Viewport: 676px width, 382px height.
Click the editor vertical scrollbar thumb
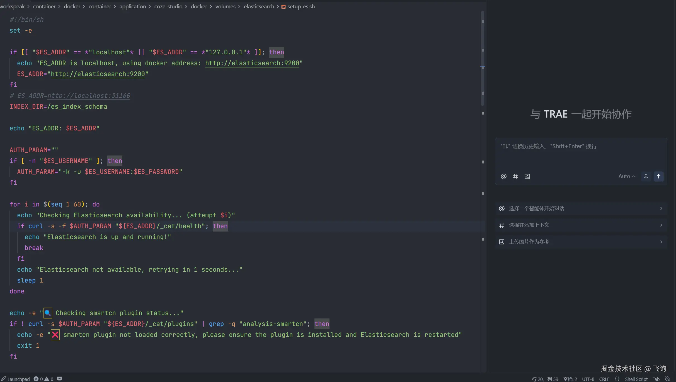click(x=483, y=59)
